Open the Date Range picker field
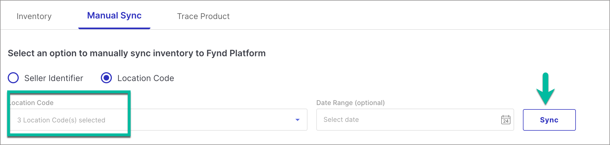 point(415,120)
